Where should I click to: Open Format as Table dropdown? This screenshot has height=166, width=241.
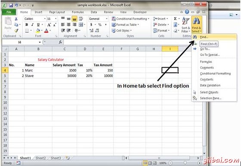(x=125, y=25)
